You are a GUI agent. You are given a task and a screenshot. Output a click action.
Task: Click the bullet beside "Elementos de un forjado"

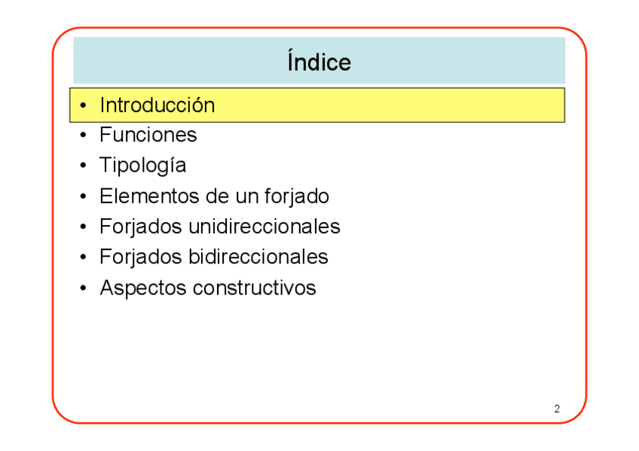point(82,197)
